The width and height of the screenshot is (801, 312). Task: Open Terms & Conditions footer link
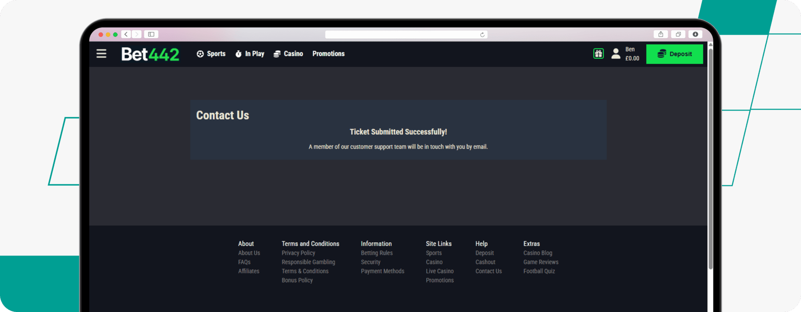click(x=305, y=271)
